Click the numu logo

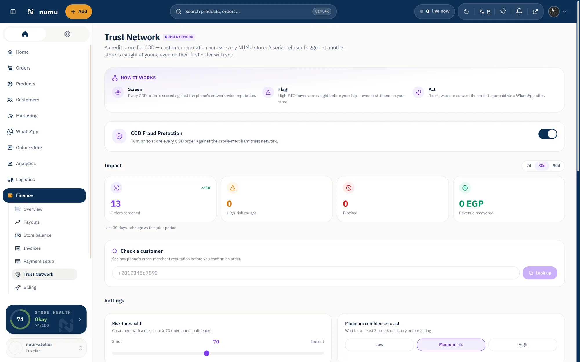pos(43,12)
